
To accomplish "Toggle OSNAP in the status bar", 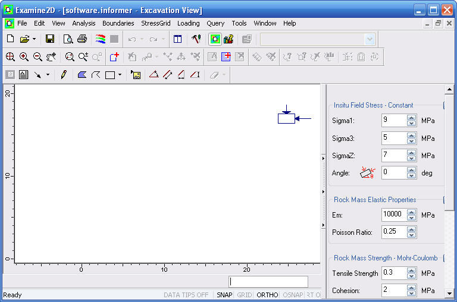I will pyautogui.click(x=293, y=295).
